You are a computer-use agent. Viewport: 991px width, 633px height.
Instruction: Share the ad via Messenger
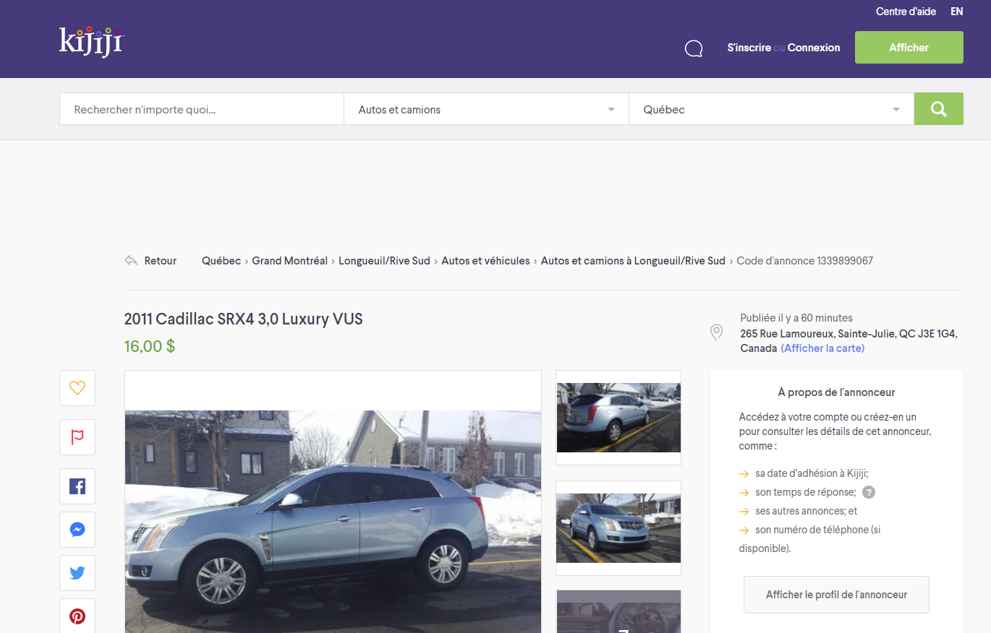click(x=77, y=530)
